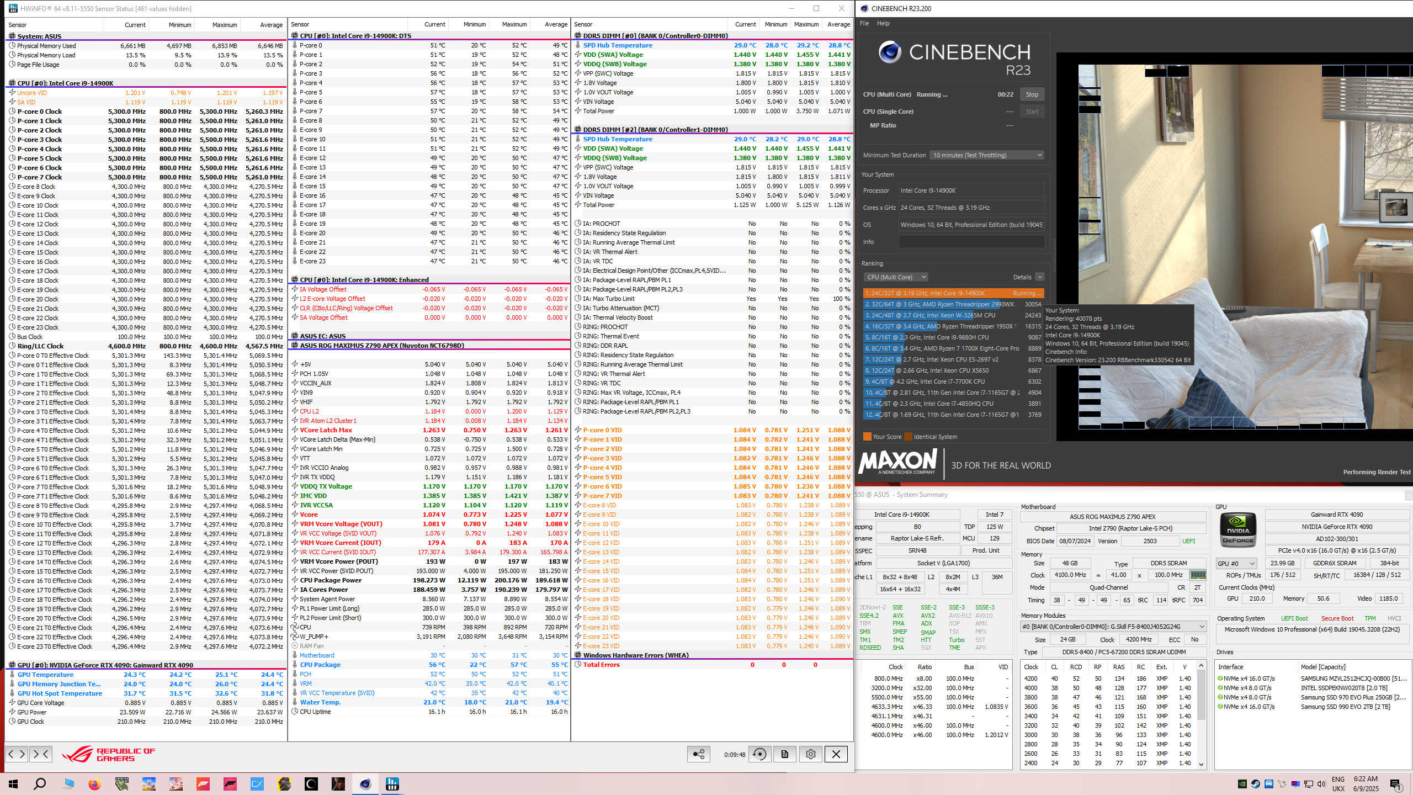This screenshot has width=1413, height=795.
Task: Click the Start button for CPU Single Core
Action: (x=1032, y=112)
